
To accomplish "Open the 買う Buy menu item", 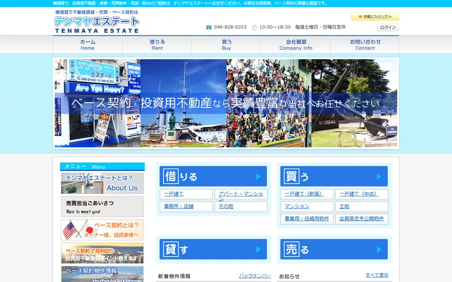I will pos(226,45).
